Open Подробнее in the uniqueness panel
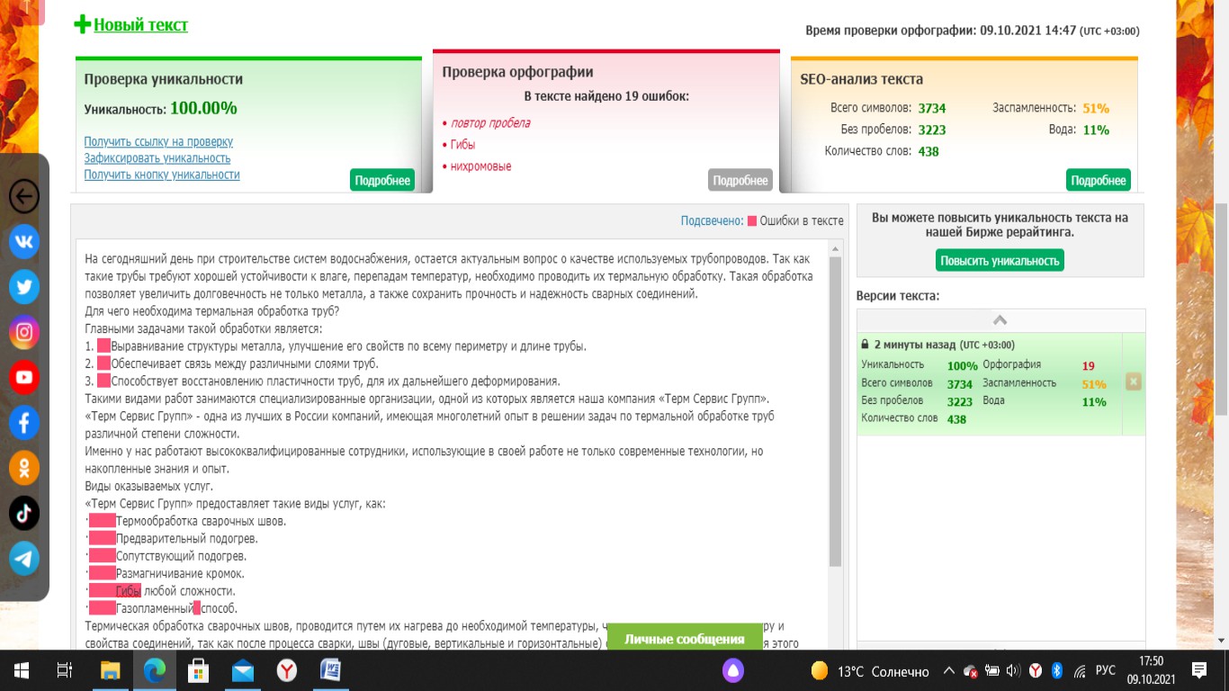This screenshot has height=691, width=1229. [382, 180]
